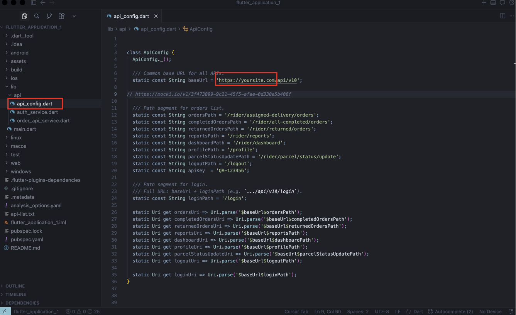Go forward with the right arrow
This screenshot has width=516, height=315.
(x=52, y=3)
